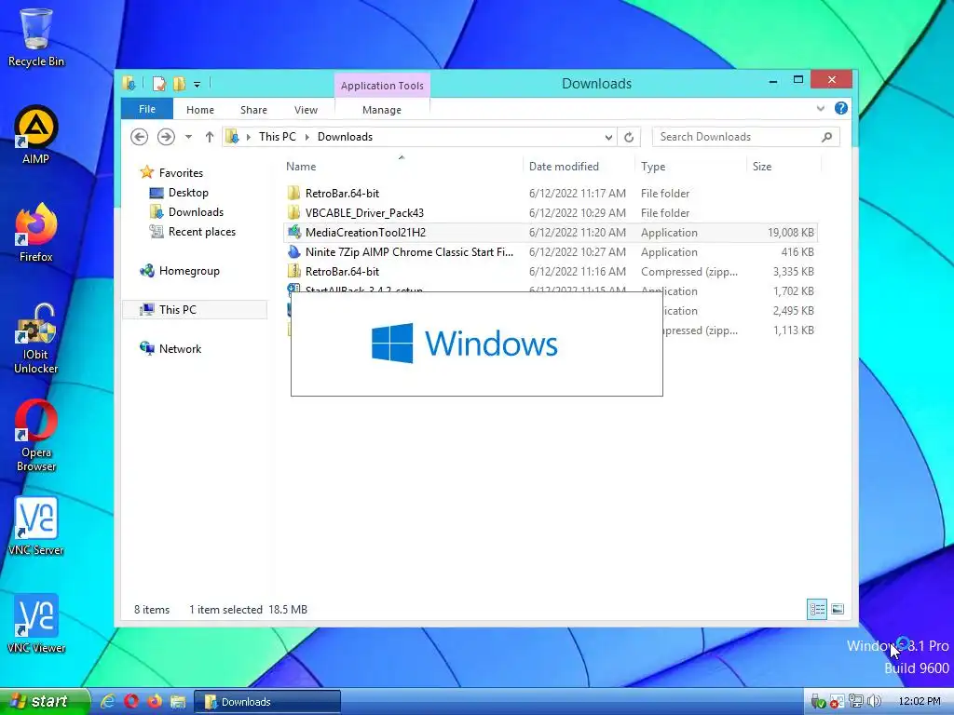Refresh the Downloads folder view
Viewport: 954px width, 715px height.
point(629,138)
